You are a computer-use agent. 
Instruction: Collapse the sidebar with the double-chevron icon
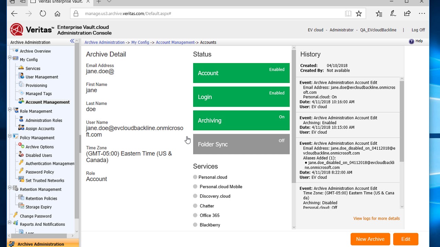tap(72, 41)
